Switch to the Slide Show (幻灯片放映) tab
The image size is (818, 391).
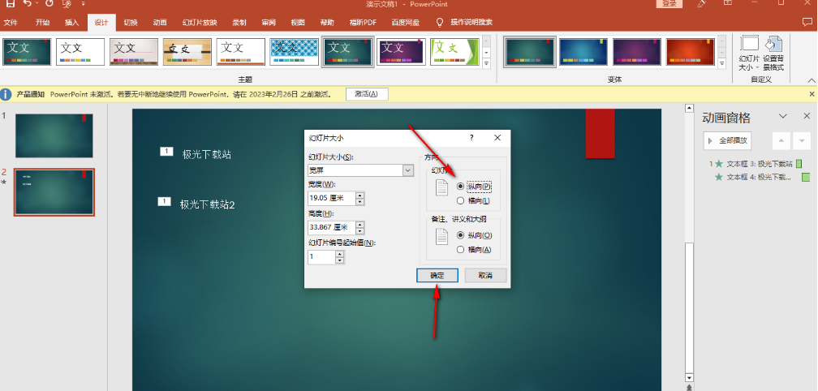200,23
